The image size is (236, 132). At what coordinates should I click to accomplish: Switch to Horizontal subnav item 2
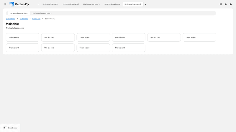pyautogui.click(x=42, y=13)
